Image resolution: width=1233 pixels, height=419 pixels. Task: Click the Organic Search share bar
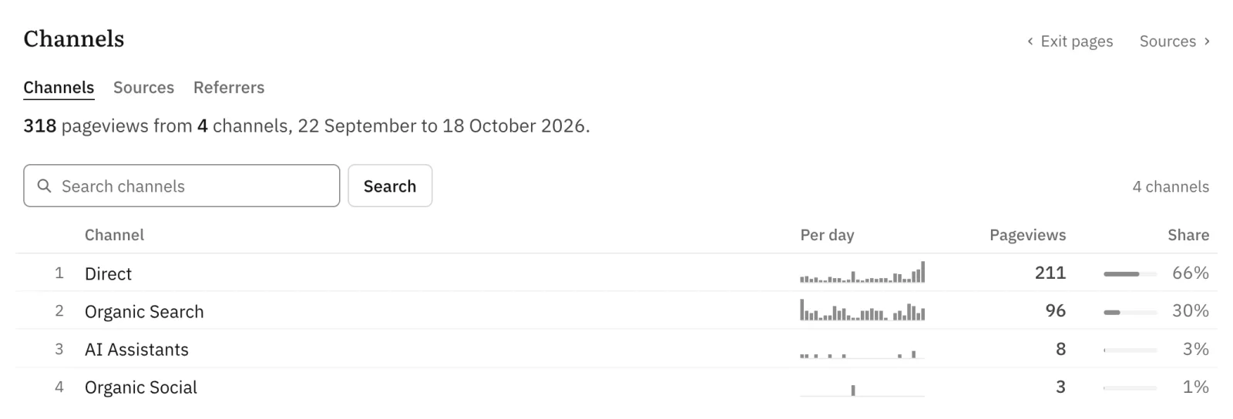pyautogui.click(x=1130, y=312)
